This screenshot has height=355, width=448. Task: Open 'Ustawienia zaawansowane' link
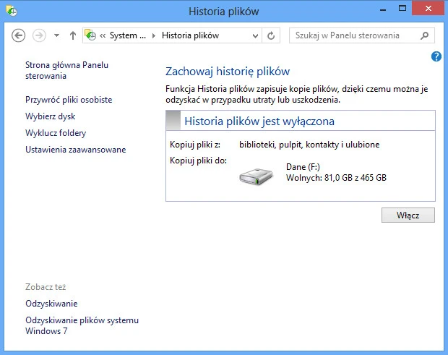[75, 150]
